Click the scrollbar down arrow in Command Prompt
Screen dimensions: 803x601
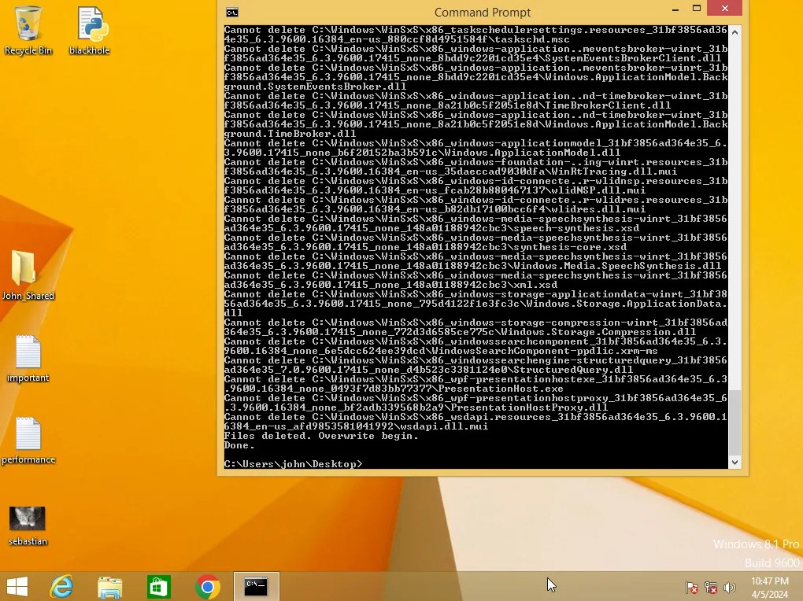pos(735,463)
